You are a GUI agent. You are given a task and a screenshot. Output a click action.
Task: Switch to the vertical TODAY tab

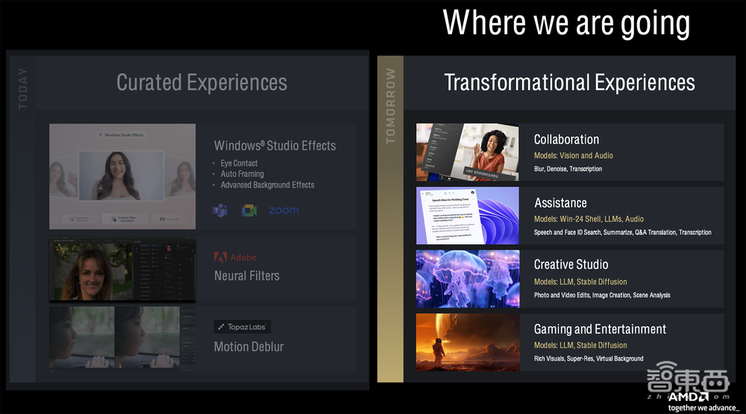point(22,89)
